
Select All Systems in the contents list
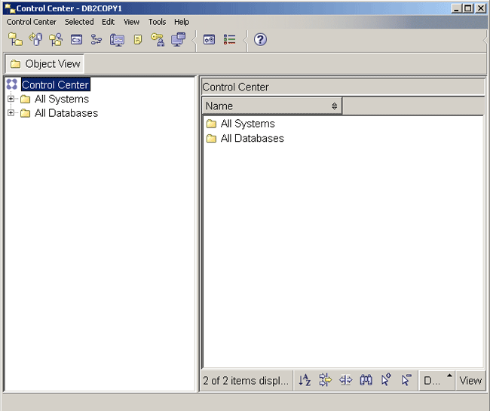coord(247,124)
